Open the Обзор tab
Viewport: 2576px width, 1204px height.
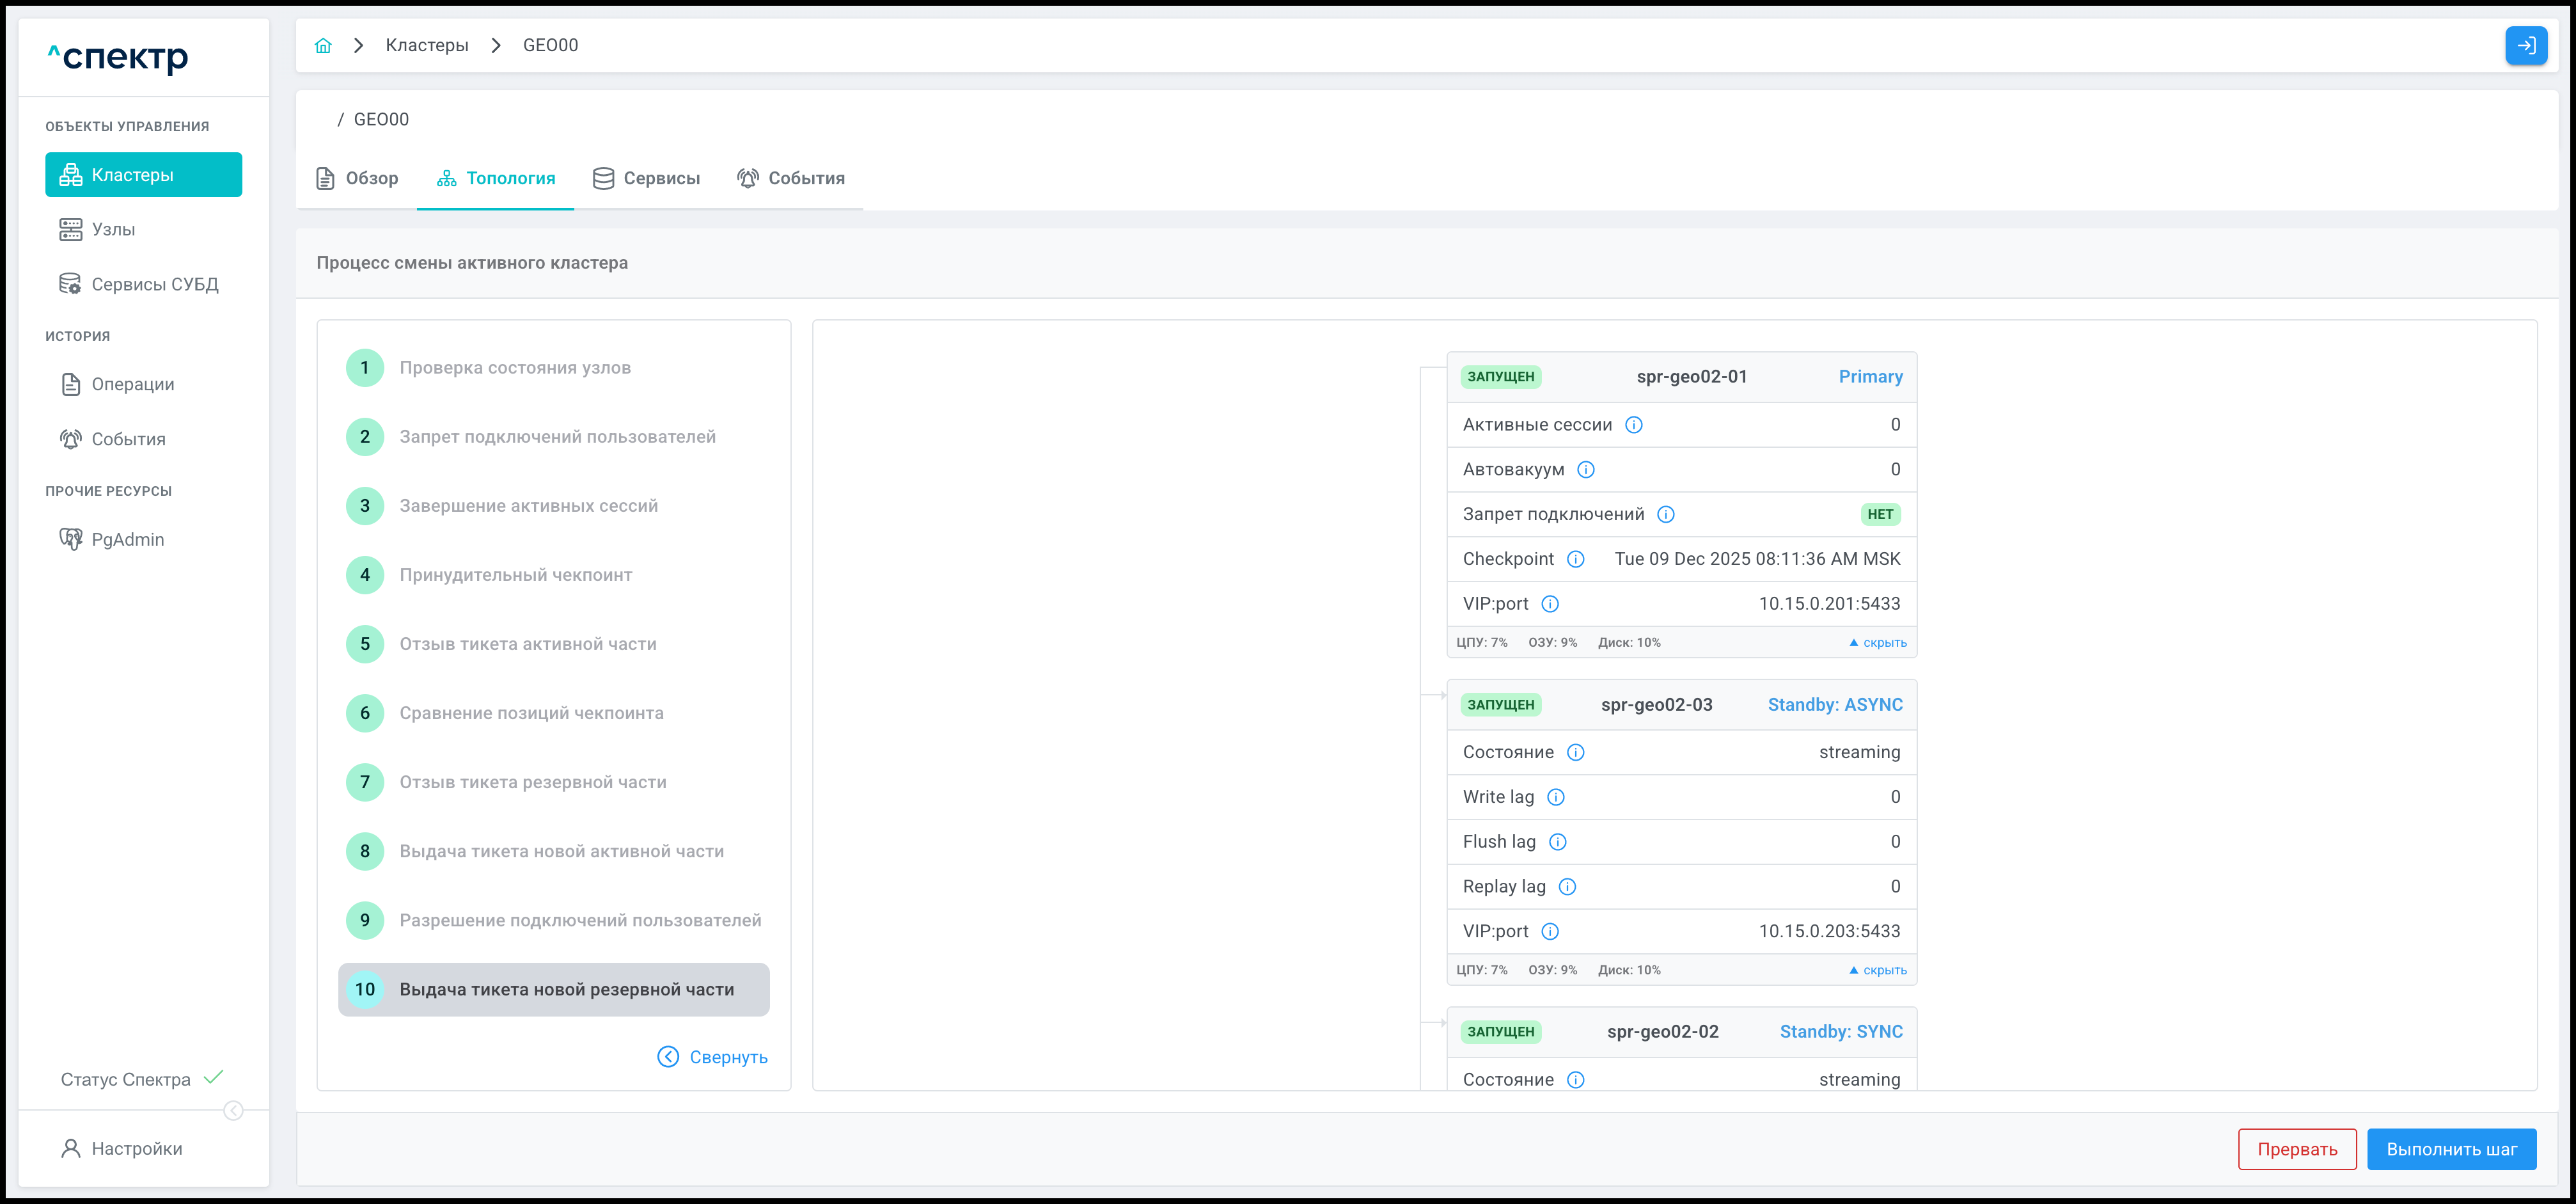[358, 178]
